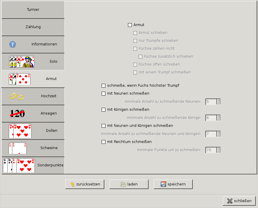Open the Zählung tab

pos(33,27)
